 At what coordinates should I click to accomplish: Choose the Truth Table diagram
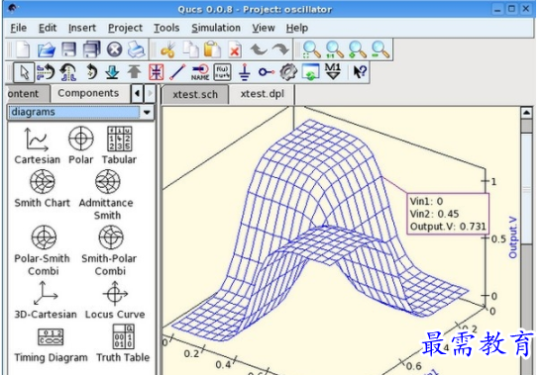tap(123, 343)
